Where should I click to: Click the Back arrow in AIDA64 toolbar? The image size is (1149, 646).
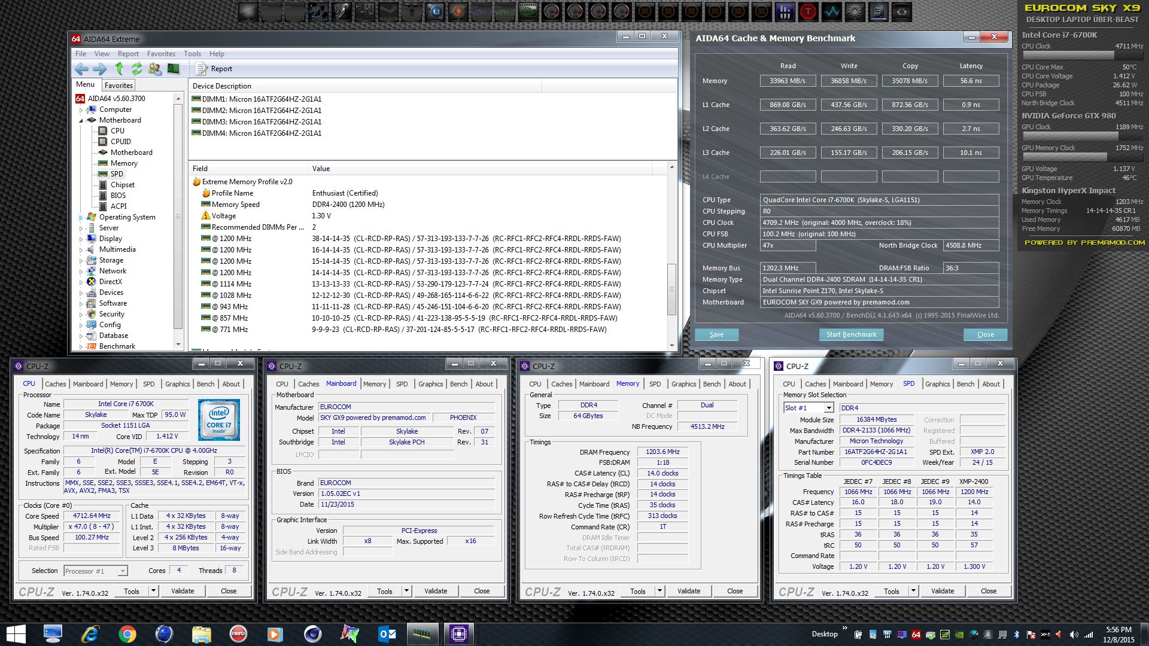[82, 69]
